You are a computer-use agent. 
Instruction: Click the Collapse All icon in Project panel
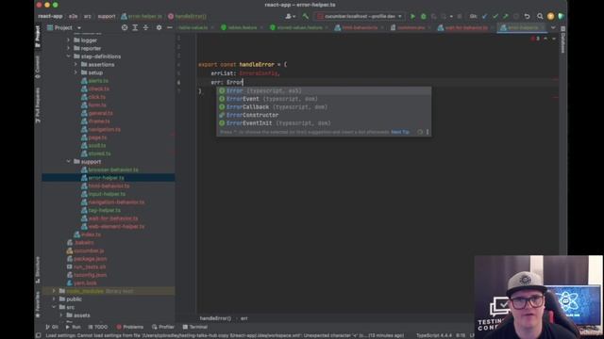pyautogui.click(x=145, y=27)
